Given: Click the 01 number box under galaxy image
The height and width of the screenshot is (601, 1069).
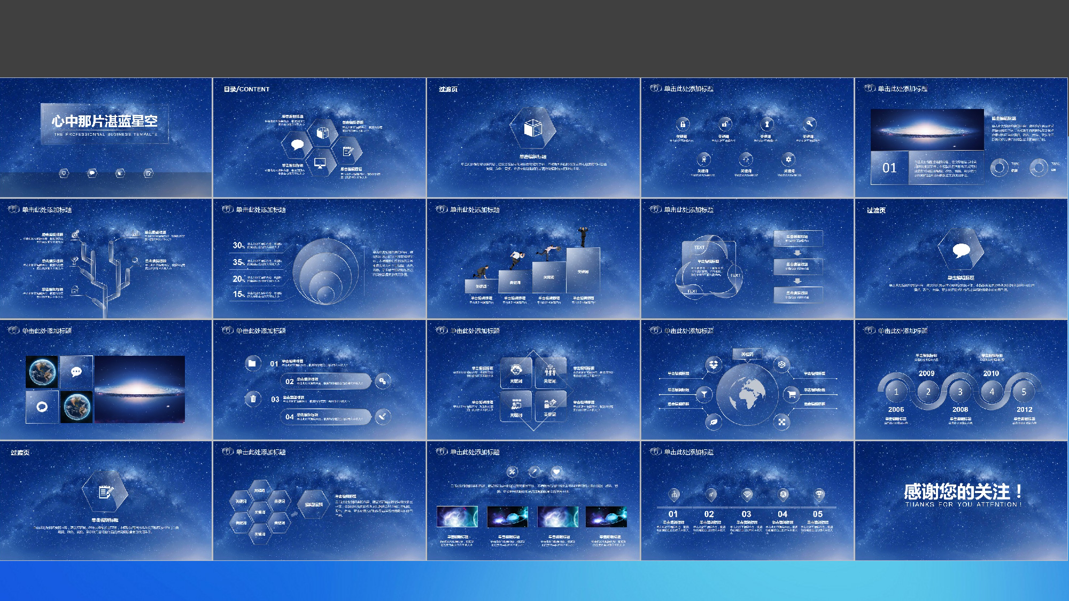Looking at the screenshot, I should coord(889,168).
